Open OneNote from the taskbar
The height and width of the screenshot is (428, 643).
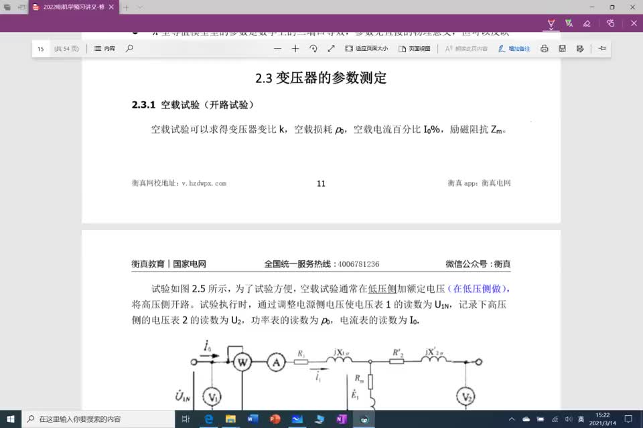(341, 419)
